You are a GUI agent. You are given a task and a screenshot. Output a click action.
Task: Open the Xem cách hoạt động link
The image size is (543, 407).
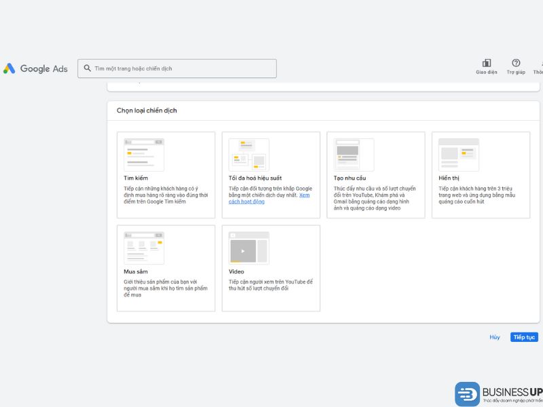point(247,201)
